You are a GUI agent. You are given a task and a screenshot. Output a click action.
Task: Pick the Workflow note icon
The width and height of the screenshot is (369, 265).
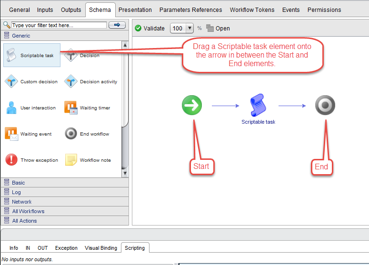click(71, 160)
